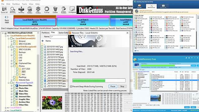Click the Document Files type icon
This screenshot has width=199, height=112.
click(17, 86)
